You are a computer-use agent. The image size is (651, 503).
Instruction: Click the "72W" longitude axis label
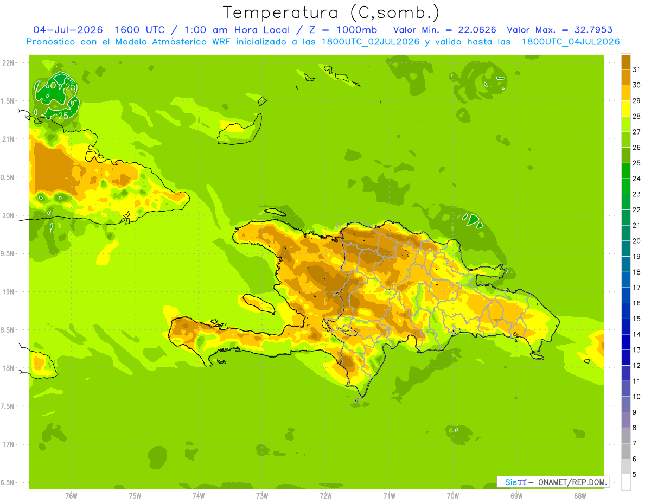pos(325,495)
